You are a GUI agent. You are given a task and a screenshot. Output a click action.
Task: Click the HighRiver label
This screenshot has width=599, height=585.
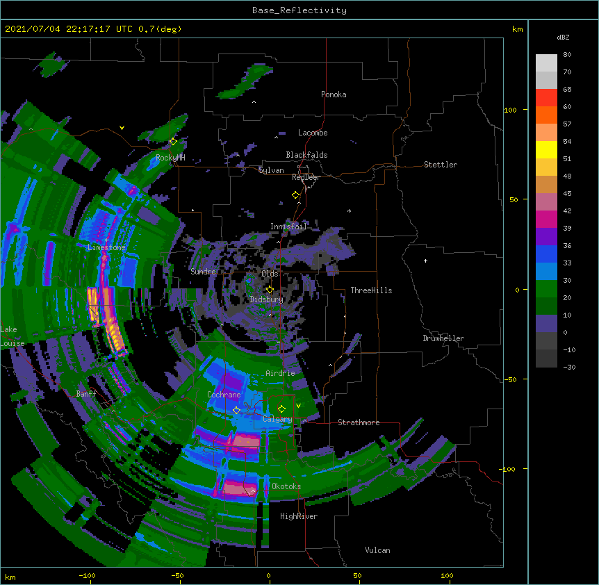[x=299, y=516]
